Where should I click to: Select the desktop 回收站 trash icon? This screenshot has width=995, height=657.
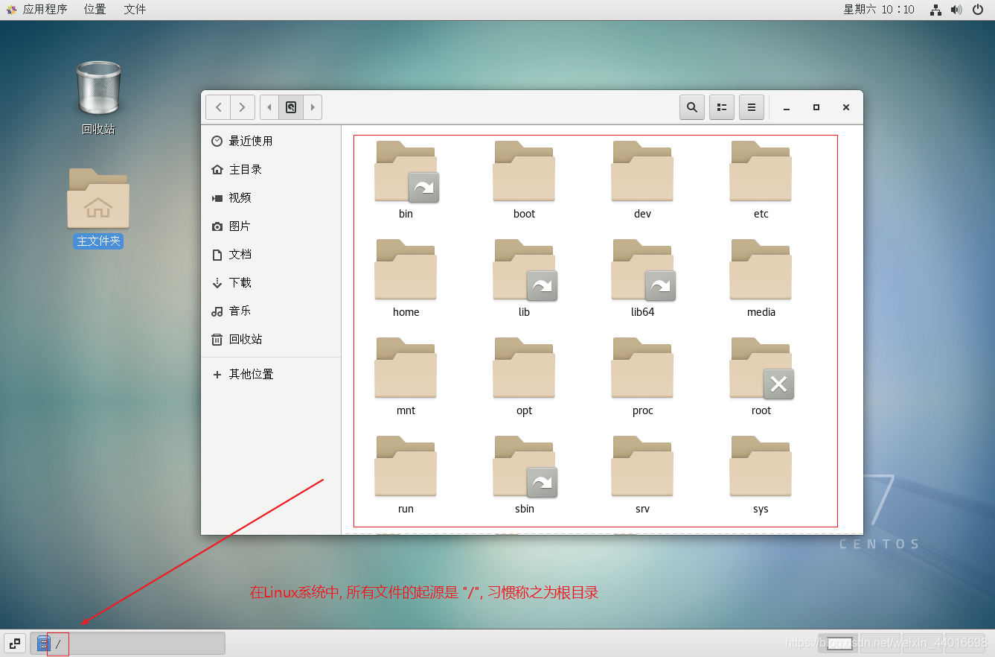[x=98, y=98]
